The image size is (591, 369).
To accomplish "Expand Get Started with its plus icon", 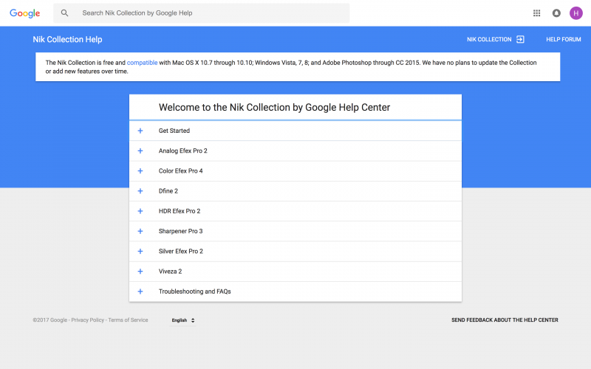I will coord(140,131).
